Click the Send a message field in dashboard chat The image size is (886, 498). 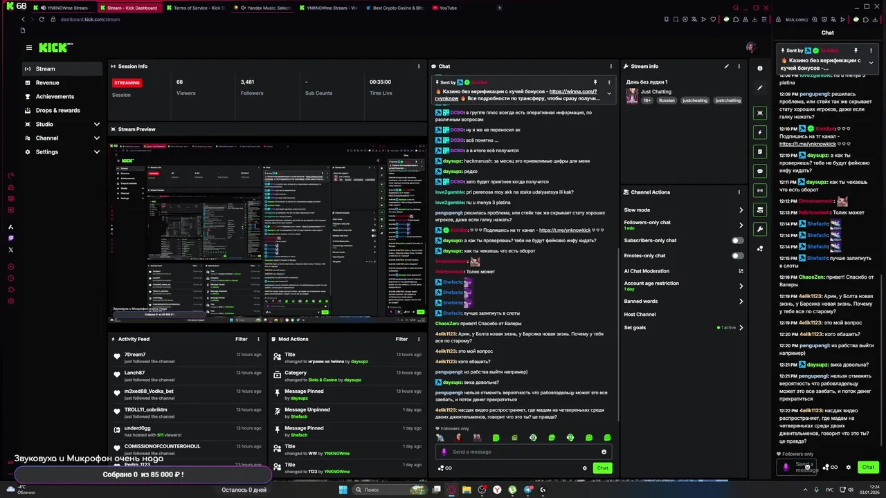(523, 452)
